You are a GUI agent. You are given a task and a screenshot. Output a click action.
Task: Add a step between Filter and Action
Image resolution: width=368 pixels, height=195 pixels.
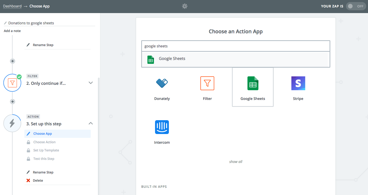pyautogui.click(x=12, y=101)
